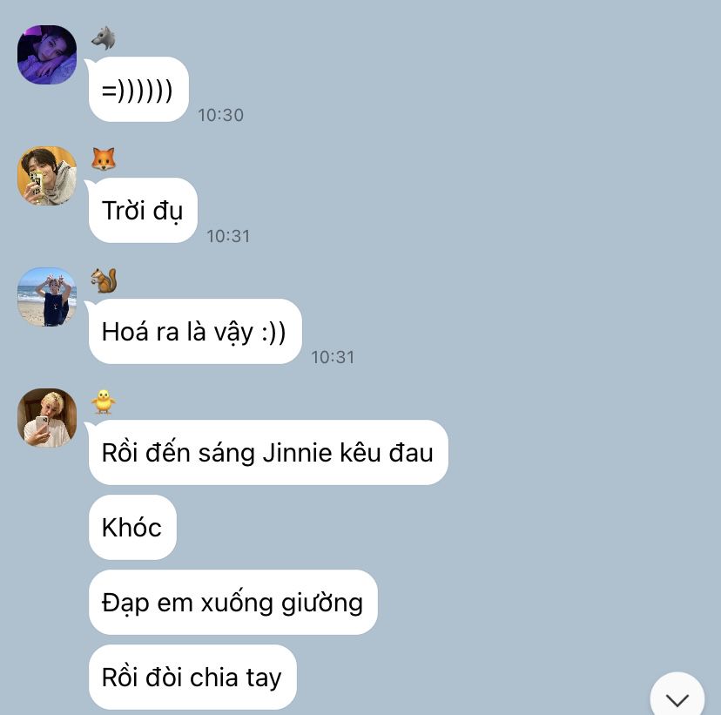Screen dimensions: 721x715
Task: Click the wolf emoji username
Action: click(x=104, y=37)
